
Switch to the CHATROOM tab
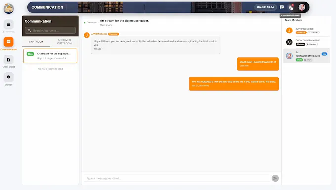[x=36, y=42]
